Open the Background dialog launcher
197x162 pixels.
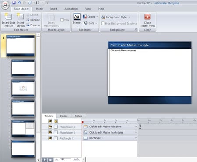click(136, 30)
